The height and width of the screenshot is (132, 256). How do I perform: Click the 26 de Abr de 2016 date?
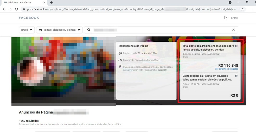(x=147, y=53)
